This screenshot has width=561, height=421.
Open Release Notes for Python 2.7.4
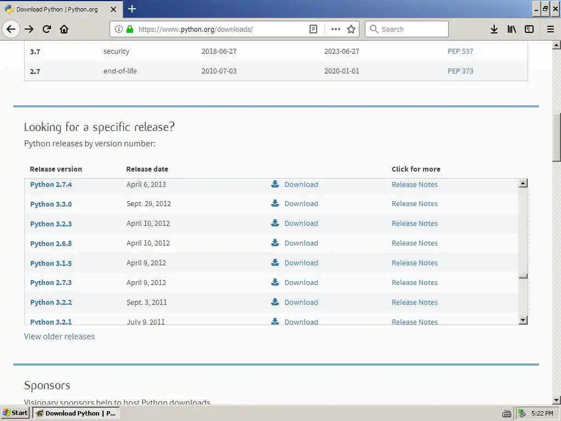[x=414, y=184]
